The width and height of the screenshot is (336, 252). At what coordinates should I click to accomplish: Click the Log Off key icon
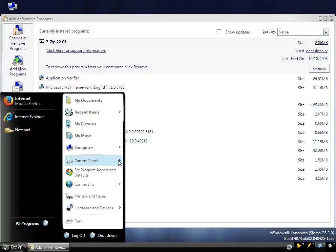66,235
